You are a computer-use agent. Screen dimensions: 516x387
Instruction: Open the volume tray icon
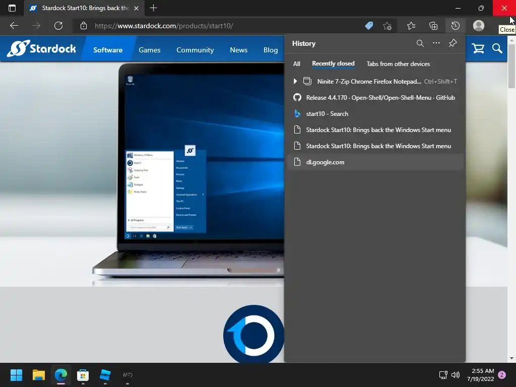click(456, 375)
